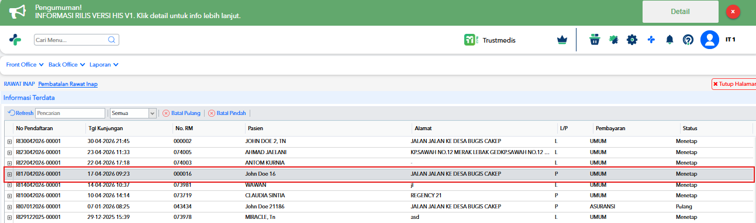Image resolution: width=756 pixels, height=223 pixels.
Task: Select patient AHMAD JAELANI
Action: [265, 152]
